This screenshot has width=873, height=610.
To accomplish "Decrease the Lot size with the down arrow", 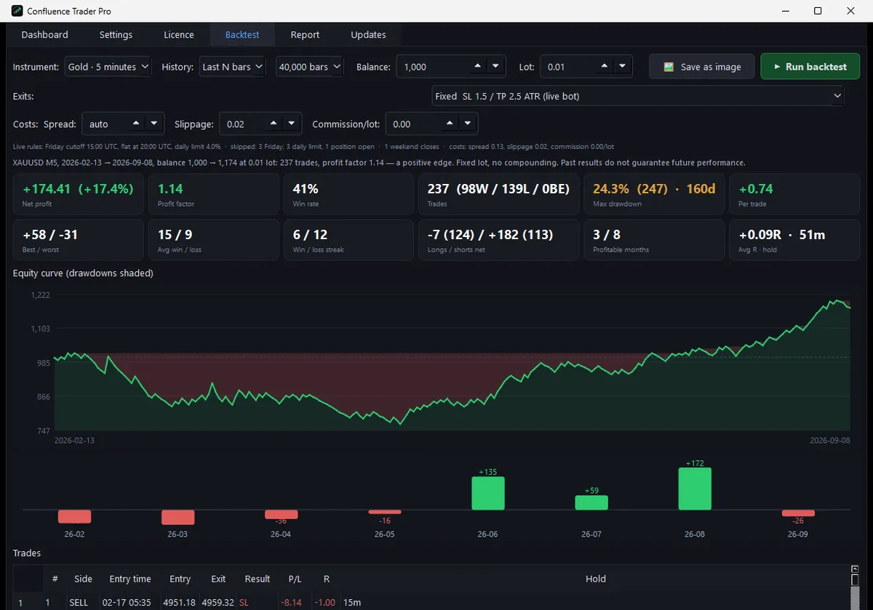I will click(x=622, y=66).
